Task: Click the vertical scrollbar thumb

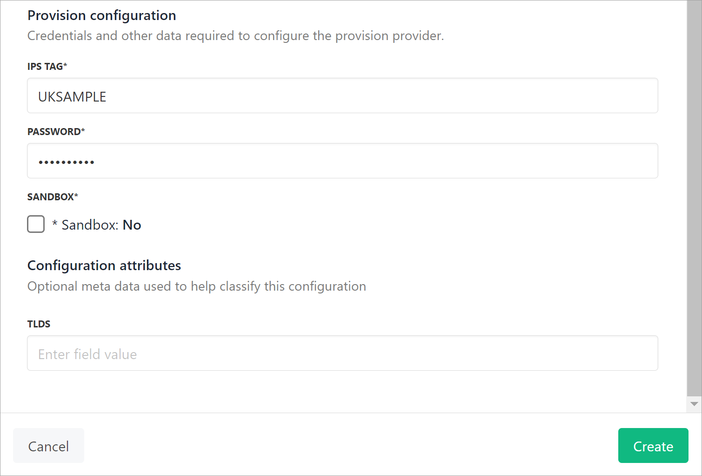Action: (694, 196)
